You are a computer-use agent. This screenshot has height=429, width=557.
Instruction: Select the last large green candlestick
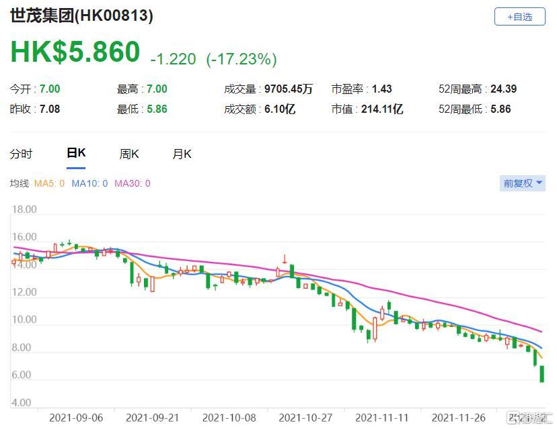542,374
